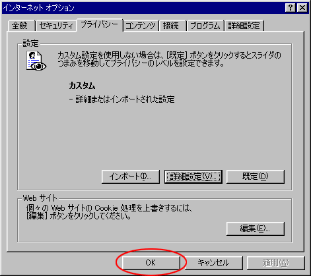Confirm with the OK button
311x276 pixels.
click(151, 263)
